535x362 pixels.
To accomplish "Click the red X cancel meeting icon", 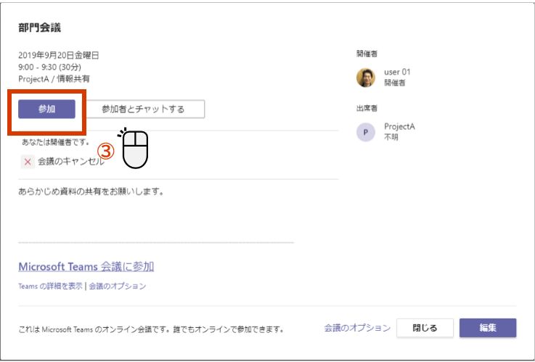I will [x=28, y=162].
